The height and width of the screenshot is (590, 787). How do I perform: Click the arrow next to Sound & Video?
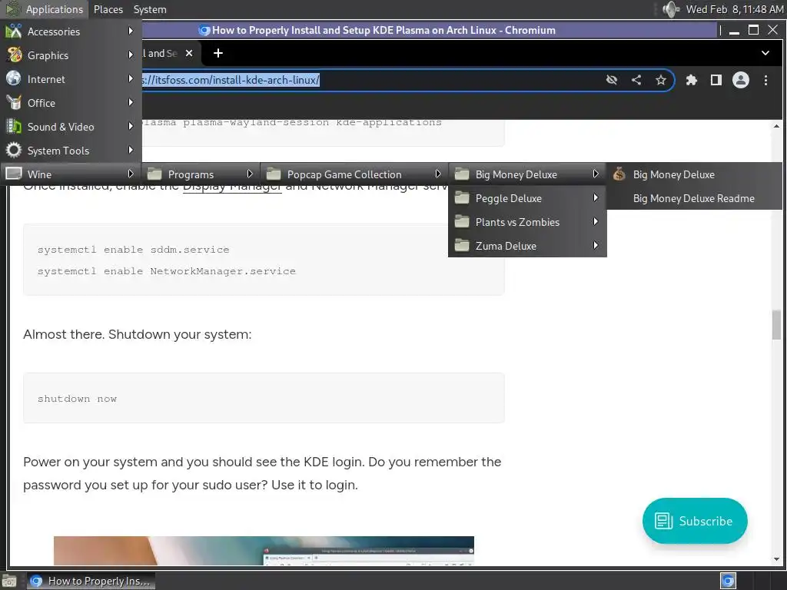131,126
